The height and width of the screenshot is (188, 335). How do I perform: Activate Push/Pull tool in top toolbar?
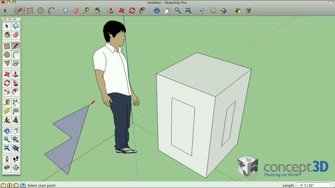111,10
